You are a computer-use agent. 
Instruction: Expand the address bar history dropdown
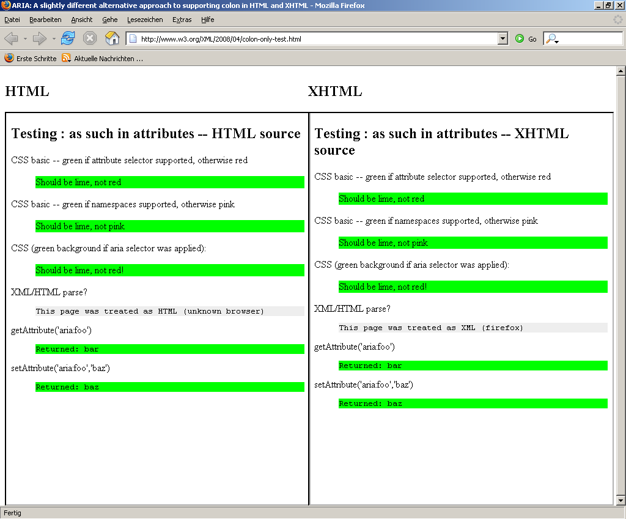click(x=503, y=39)
